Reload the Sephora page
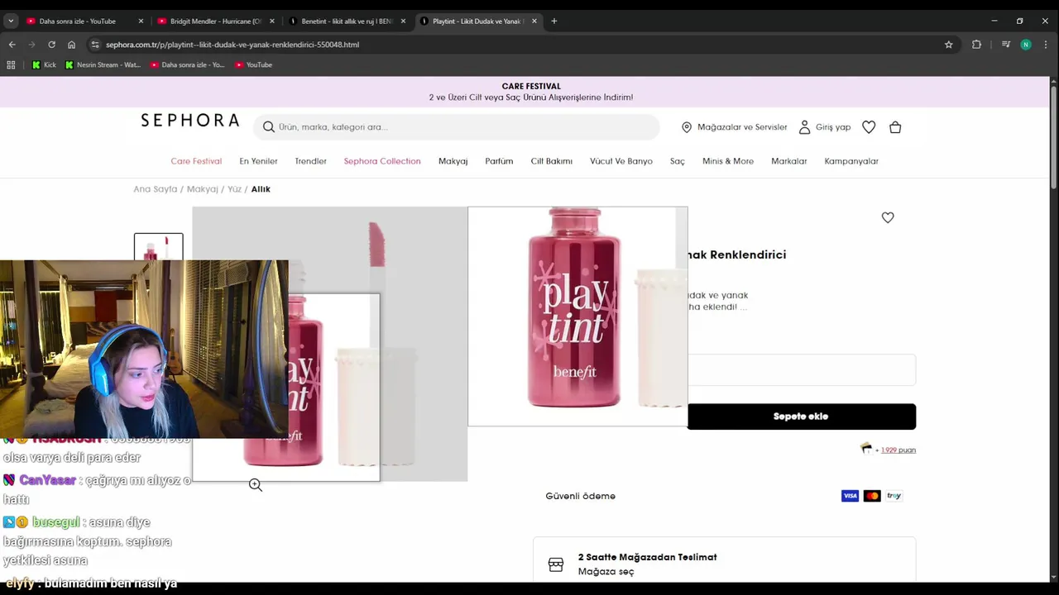1059x595 pixels. [x=51, y=45]
